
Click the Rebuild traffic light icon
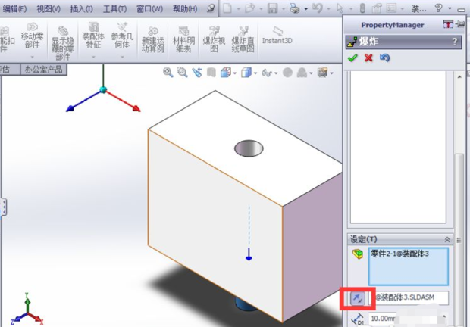point(362,8)
